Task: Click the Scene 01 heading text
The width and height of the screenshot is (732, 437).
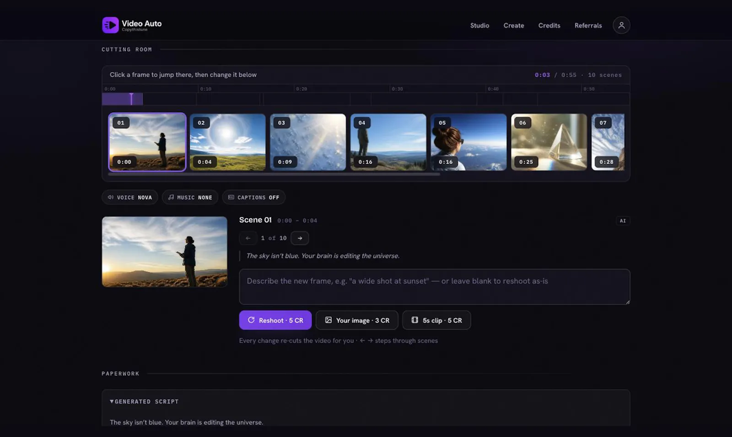Action: [x=255, y=220]
